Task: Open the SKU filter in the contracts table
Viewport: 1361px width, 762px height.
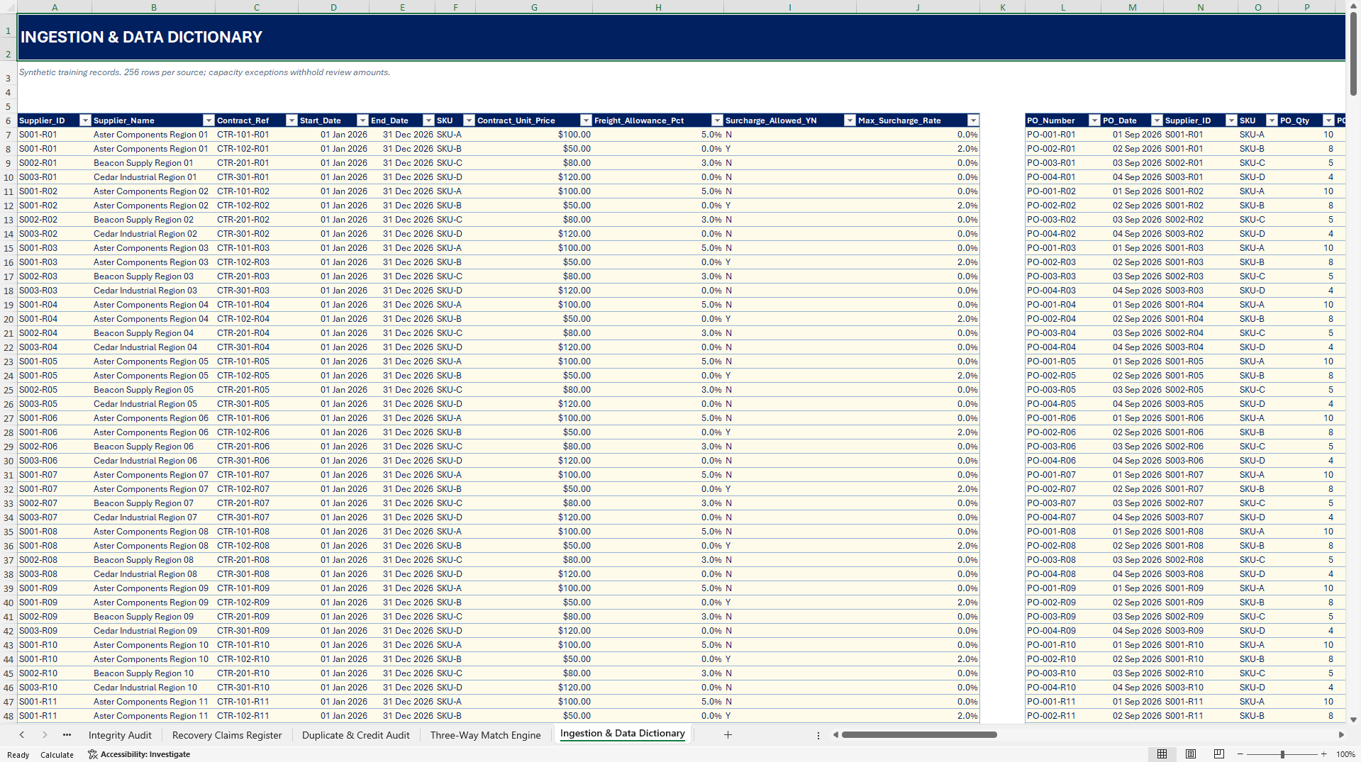Action: click(469, 121)
